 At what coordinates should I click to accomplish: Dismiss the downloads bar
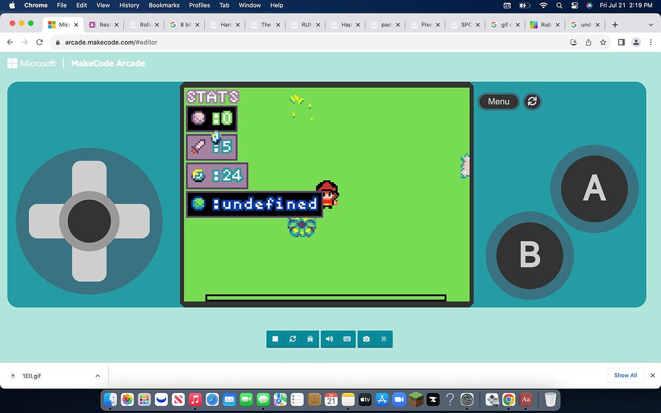653,375
